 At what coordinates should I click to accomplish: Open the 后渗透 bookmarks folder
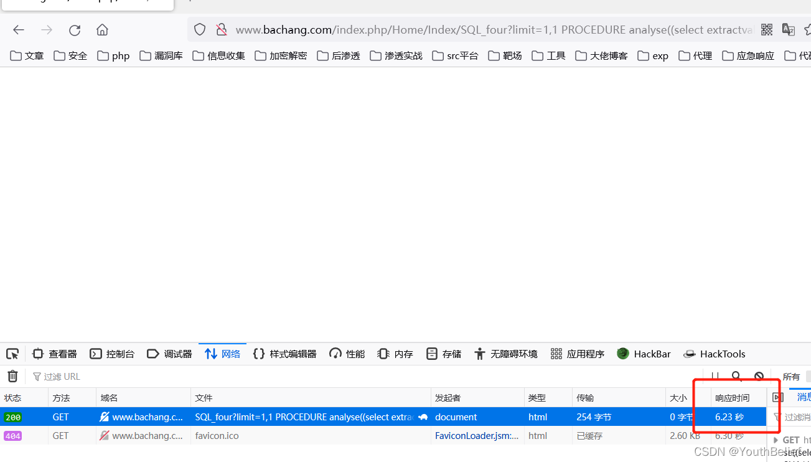click(x=339, y=55)
